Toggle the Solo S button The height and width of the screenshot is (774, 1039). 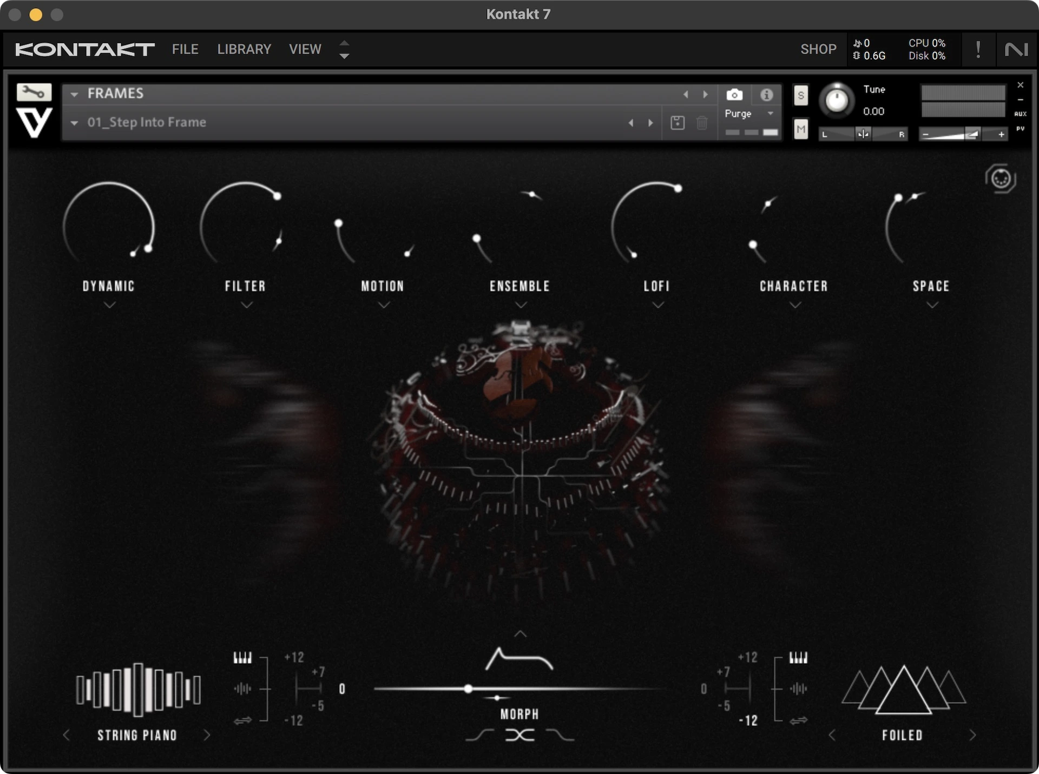pos(801,95)
